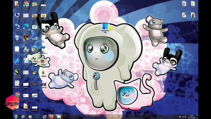Image resolution: width=211 pixels, height=119 pixels.
Task: Click the Show Desktop strip
Action: pyautogui.click(x=197, y=117)
